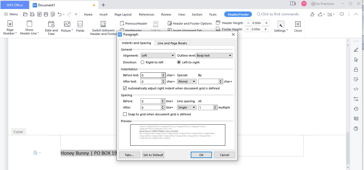This screenshot has width=364, height=170.
Task: Uncheck Automatically adjust right indent checkbox
Action: [x=125, y=88]
